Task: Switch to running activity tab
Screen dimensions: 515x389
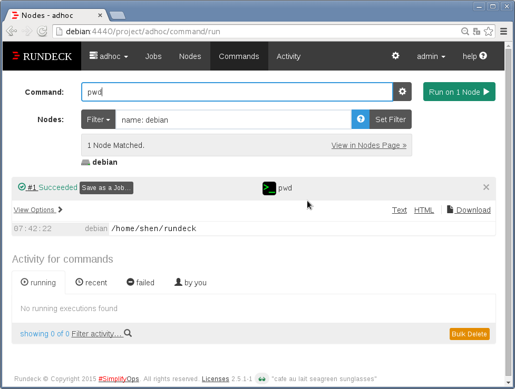Action: (x=38, y=282)
